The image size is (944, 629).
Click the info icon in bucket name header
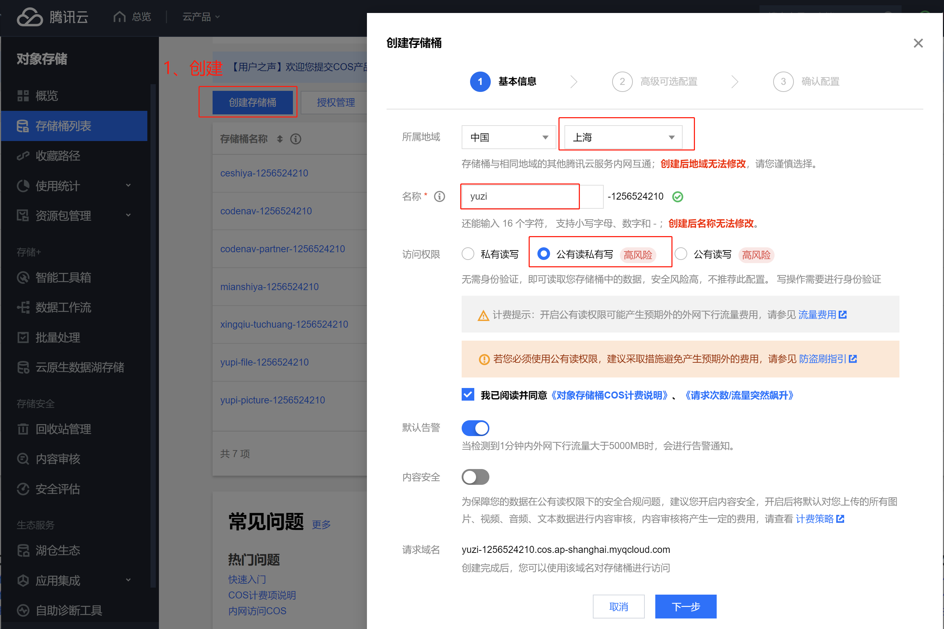[x=296, y=139]
